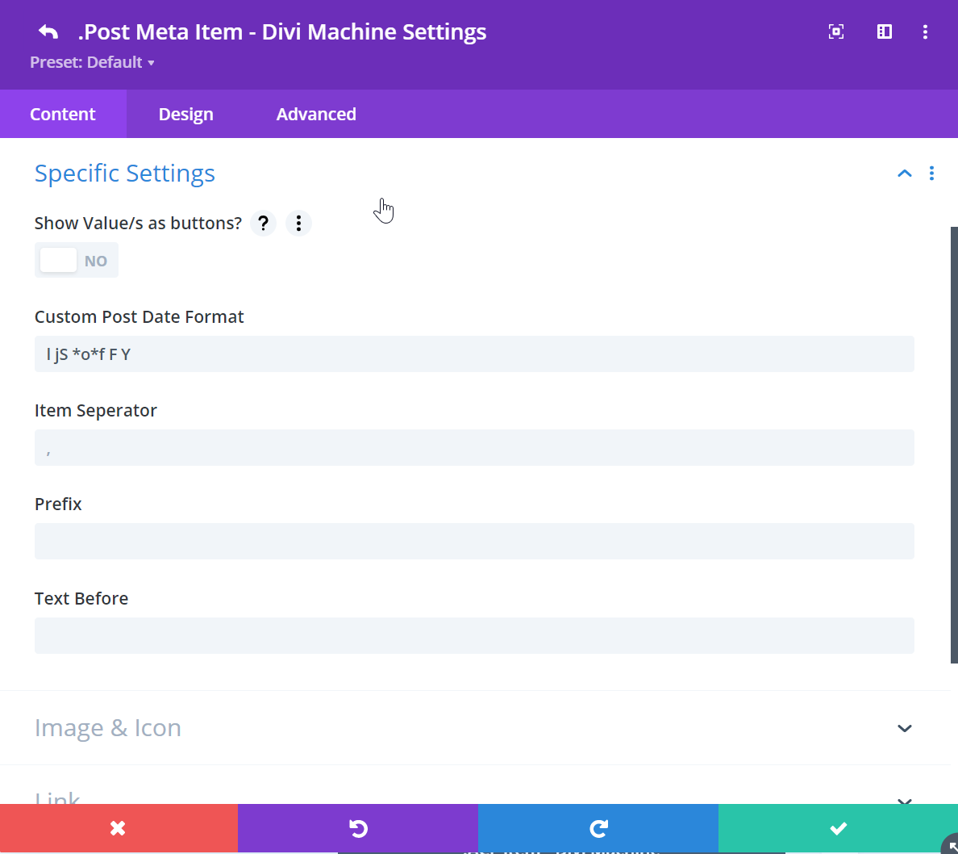The height and width of the screenshot is (854, 958).
Task: Switch to the Design tab
Action: (x=185, y=115)
